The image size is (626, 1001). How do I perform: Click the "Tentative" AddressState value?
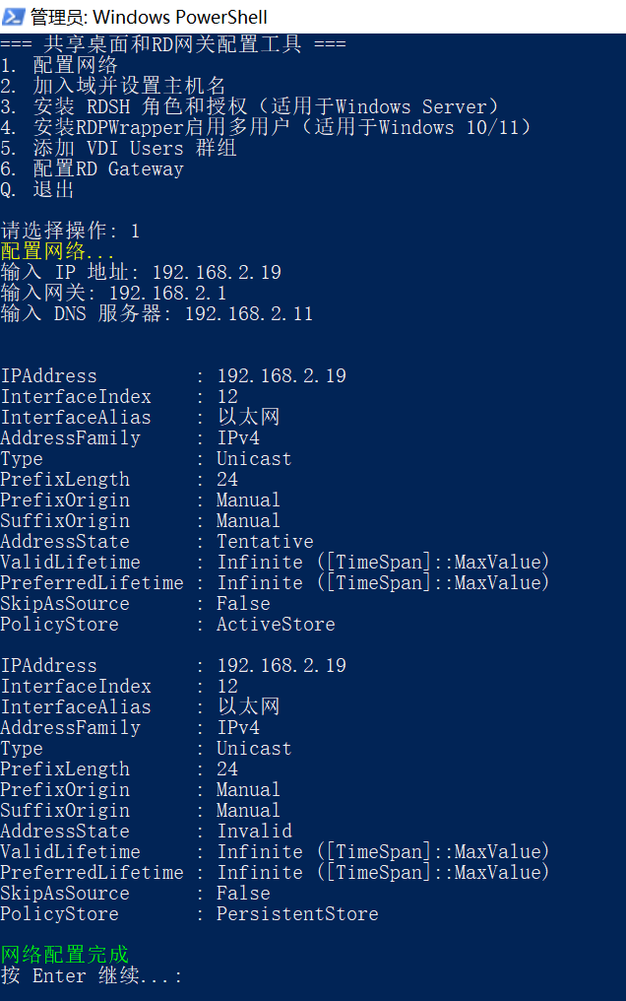point(265,541)
